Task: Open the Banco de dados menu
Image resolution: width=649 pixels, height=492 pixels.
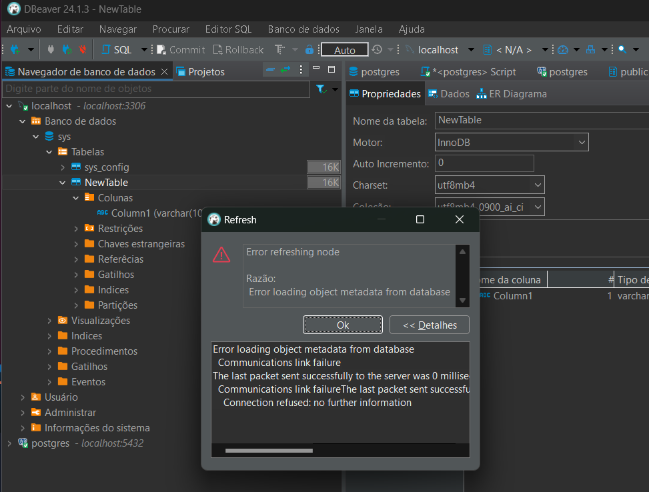Action: pyautogui.click(x=303, y=29)
